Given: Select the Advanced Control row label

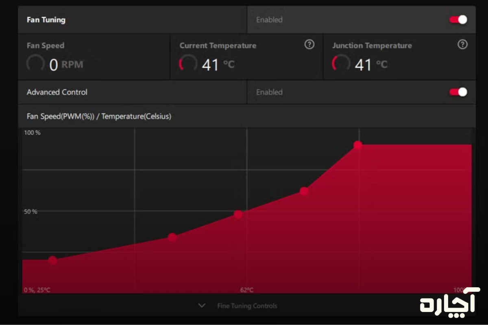Looking at the screenshot, I should [x=57, y=92].
